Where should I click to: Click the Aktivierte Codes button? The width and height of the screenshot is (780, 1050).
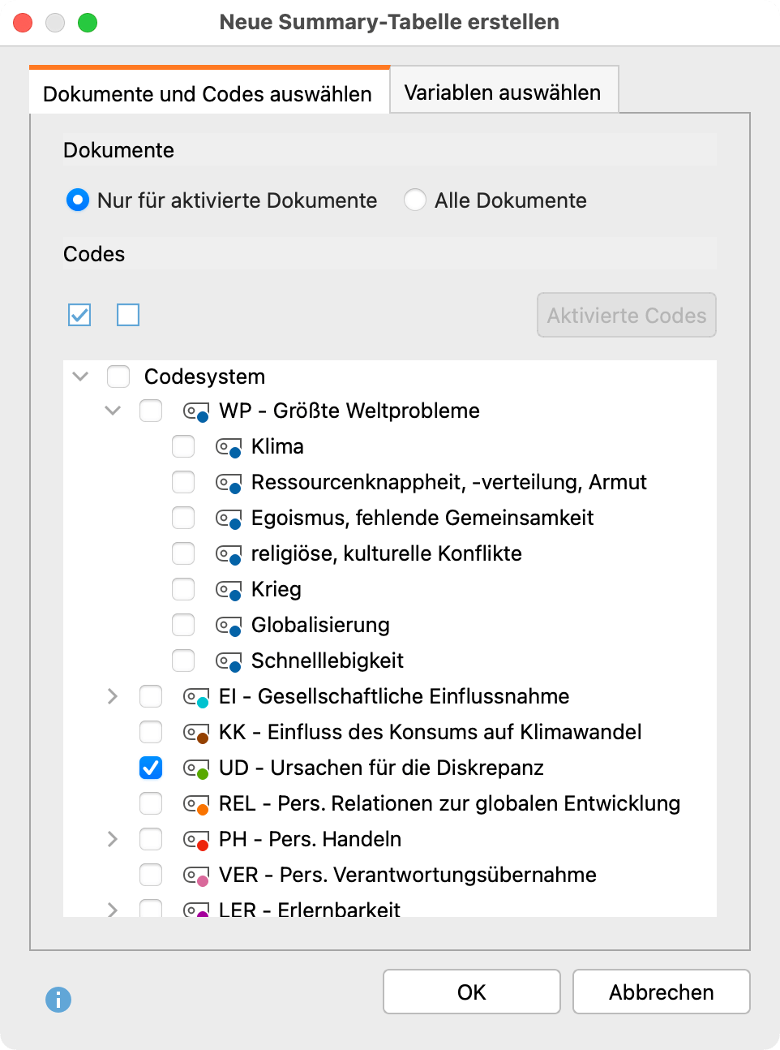point(627,315)
